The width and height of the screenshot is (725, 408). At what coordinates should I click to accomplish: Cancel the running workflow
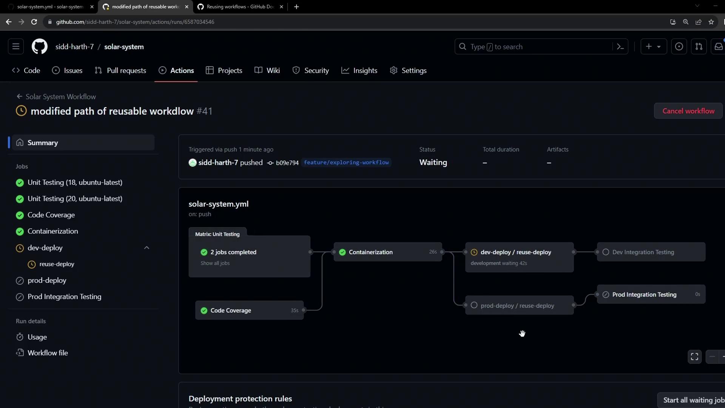click(688, 111)
